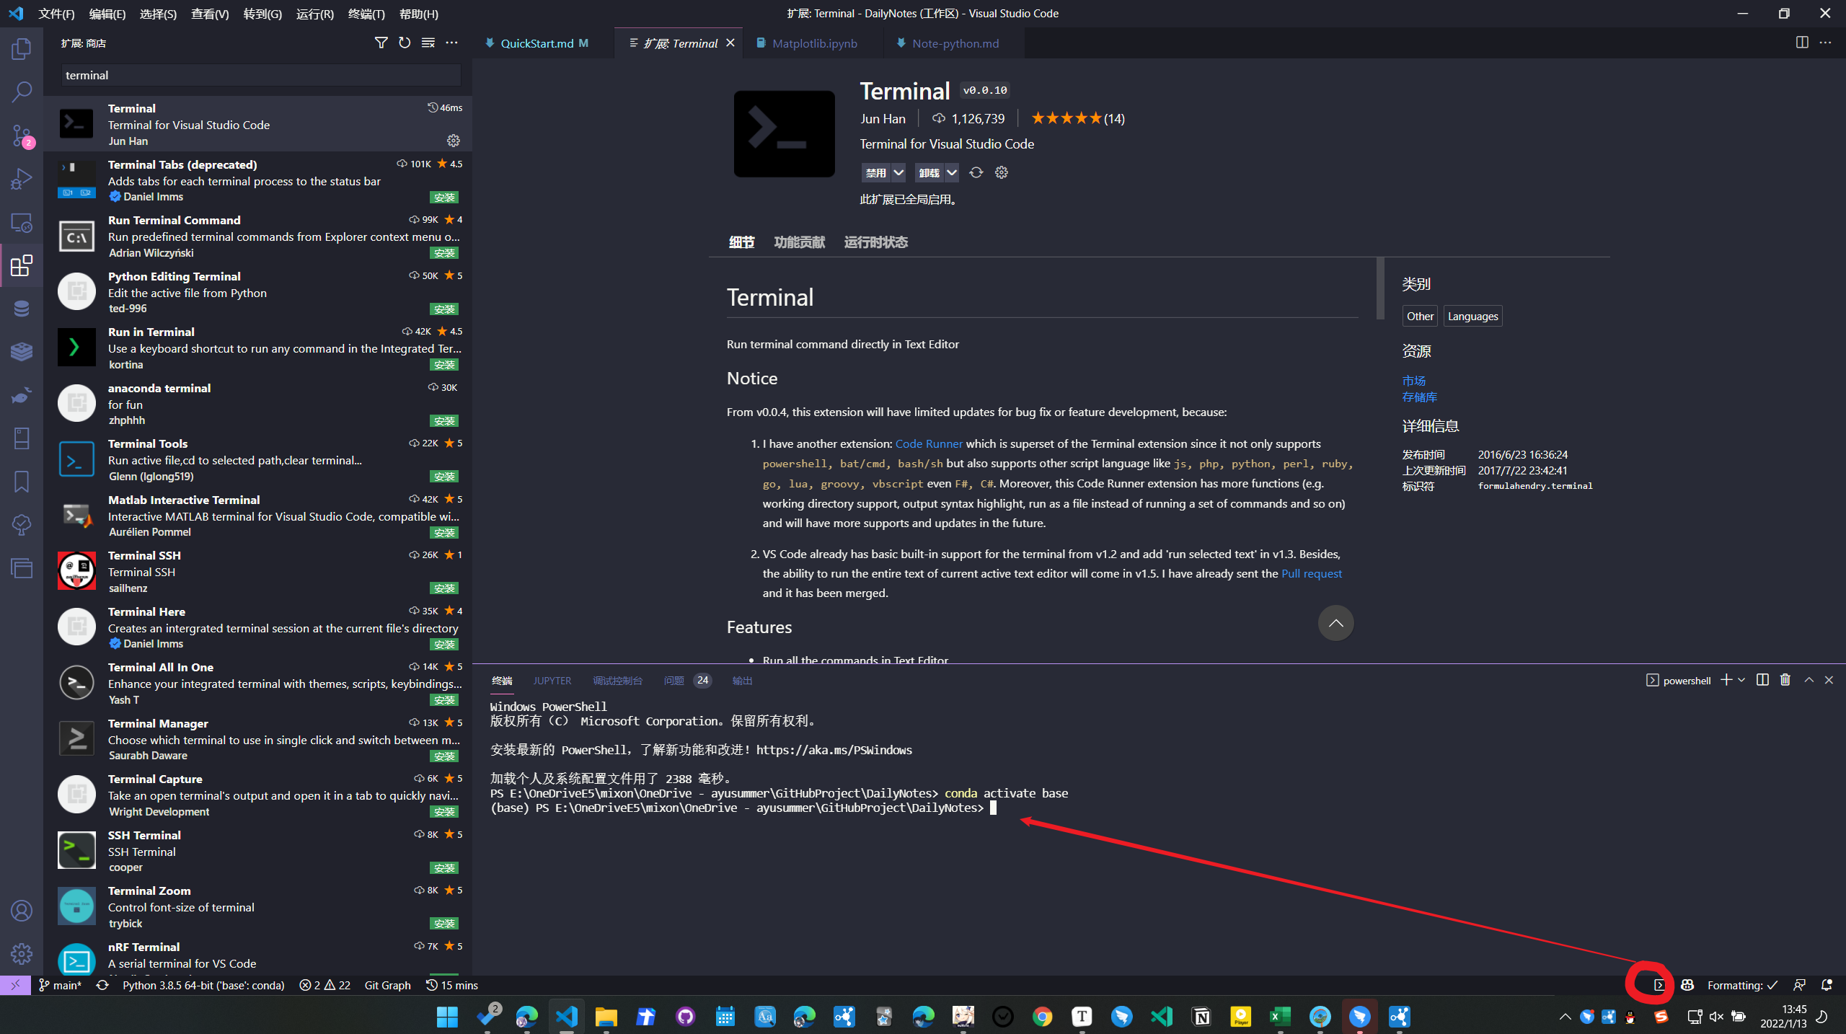Open extensions view more actions menu
Screen dimensions: 1846x1034
[x=452, y=43]
